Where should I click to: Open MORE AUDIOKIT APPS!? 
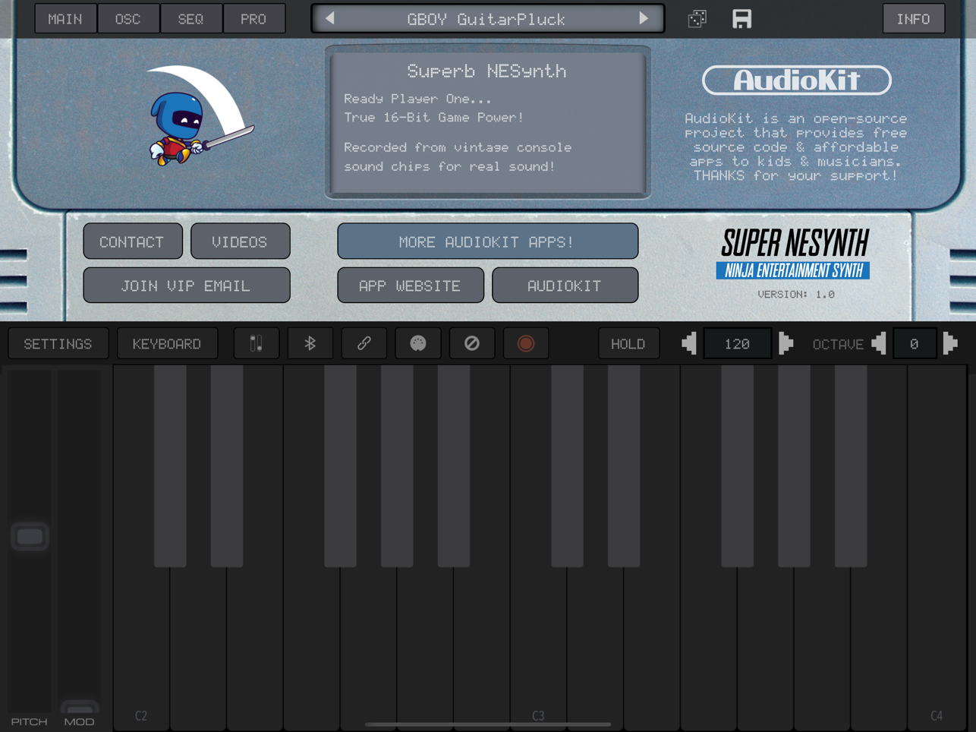click(487, 241)
